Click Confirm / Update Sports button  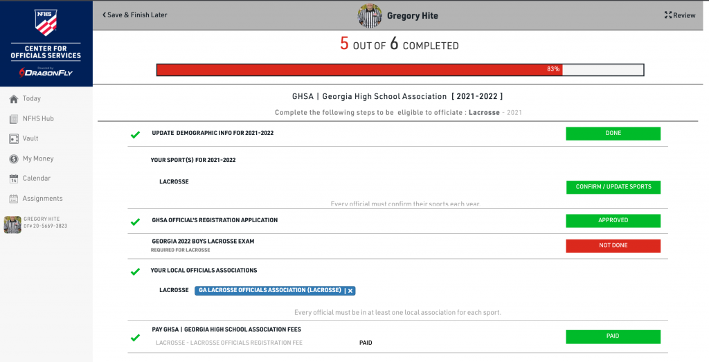(613, 187)
